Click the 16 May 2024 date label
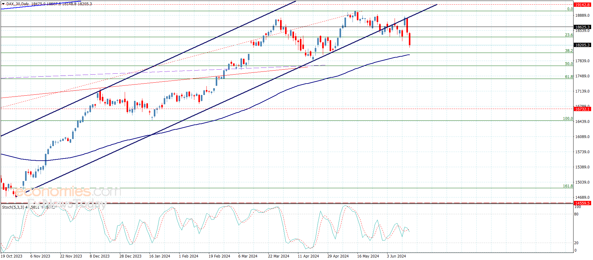The height and width of the screenshot is (260, 593). 368,256
